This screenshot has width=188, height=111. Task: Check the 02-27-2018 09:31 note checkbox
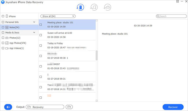pos(41,77)
